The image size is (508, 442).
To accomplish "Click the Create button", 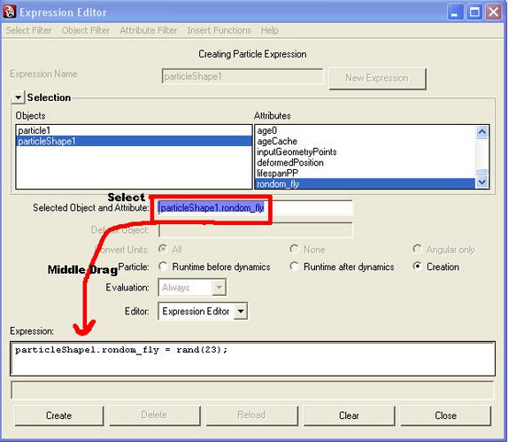I will click(x=58, y=415).
